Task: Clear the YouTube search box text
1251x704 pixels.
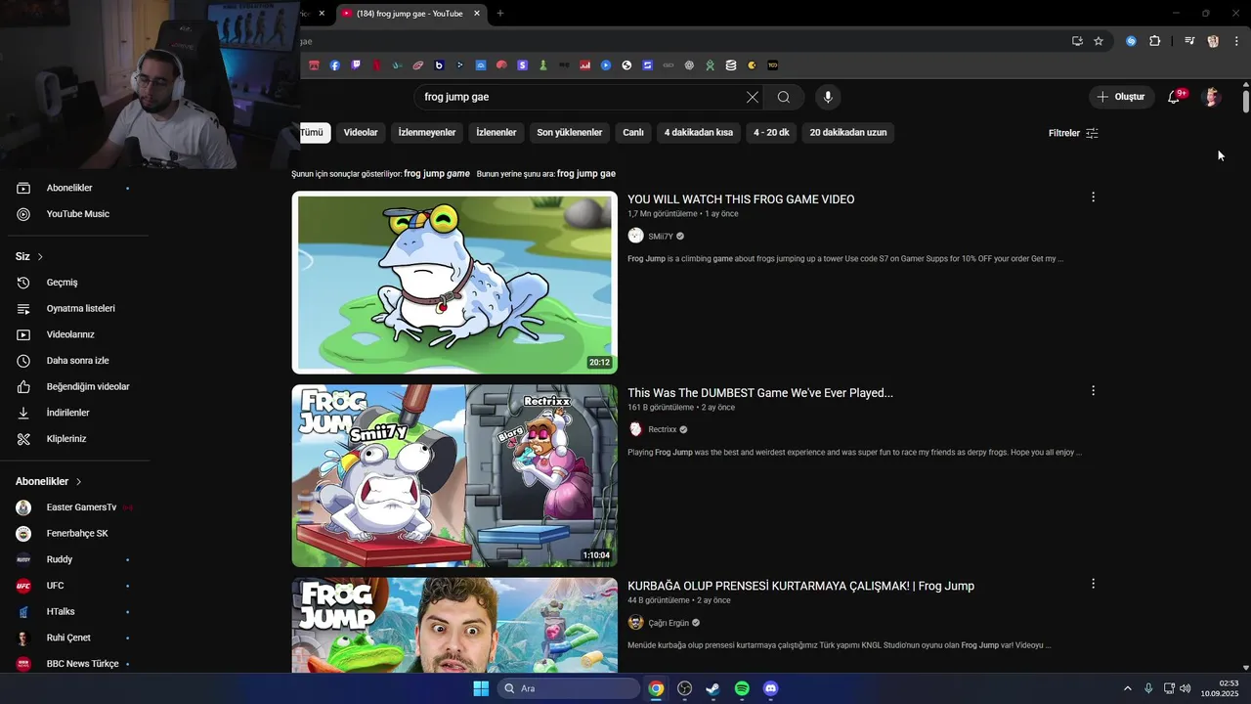Action: (752, 97)
